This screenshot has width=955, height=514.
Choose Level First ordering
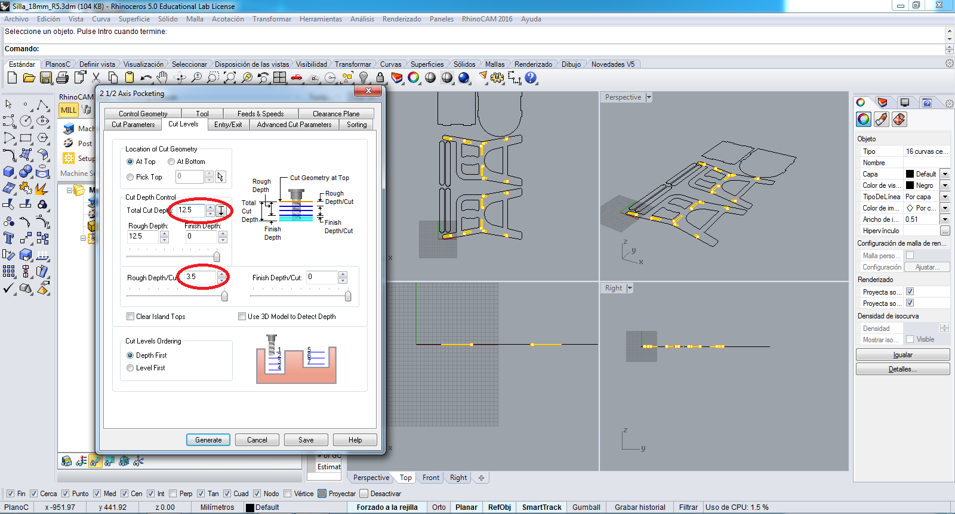[x=130, y=368]
